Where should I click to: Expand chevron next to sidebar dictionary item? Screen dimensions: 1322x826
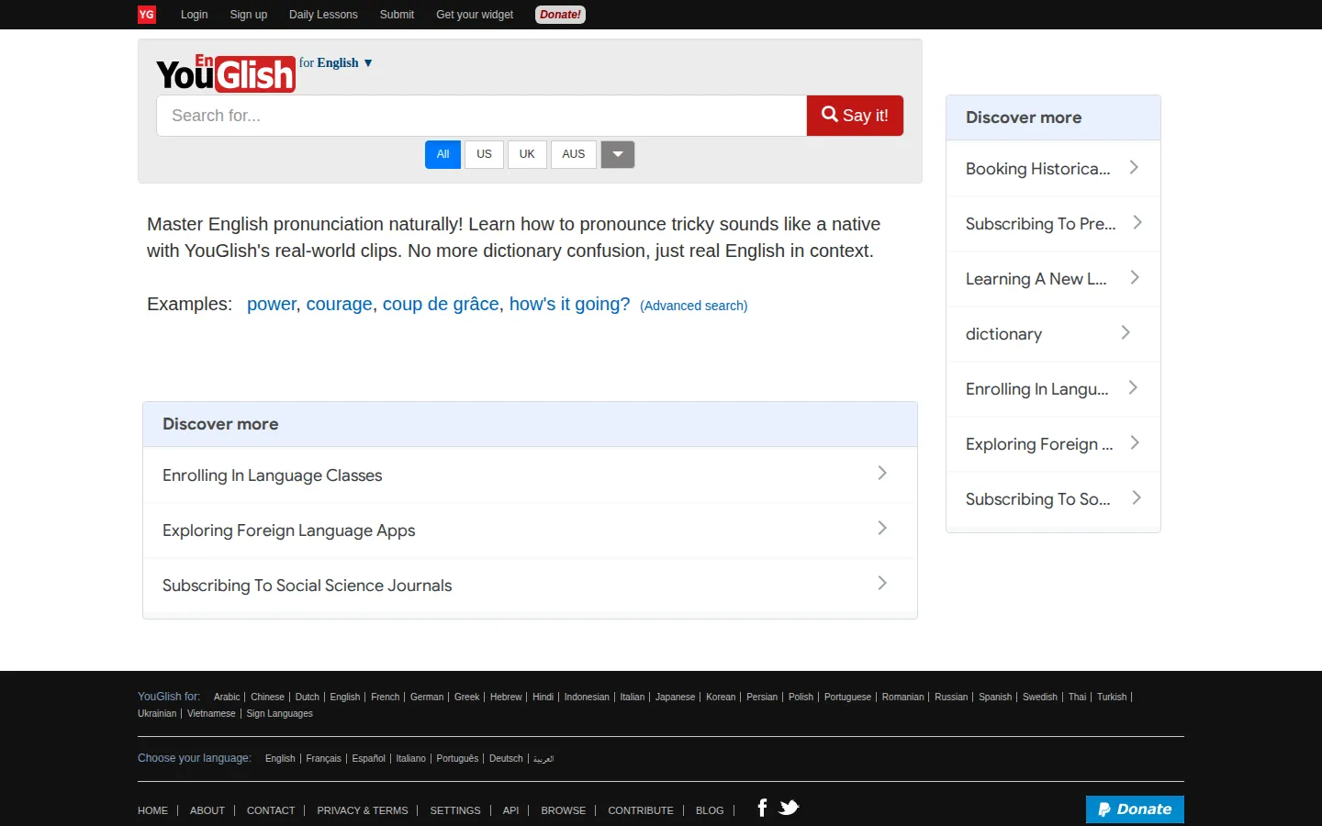pyautogui.click(x=1126, y=332)
